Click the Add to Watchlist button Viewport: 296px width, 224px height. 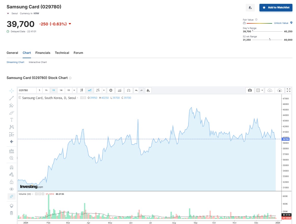coord(276,8)
